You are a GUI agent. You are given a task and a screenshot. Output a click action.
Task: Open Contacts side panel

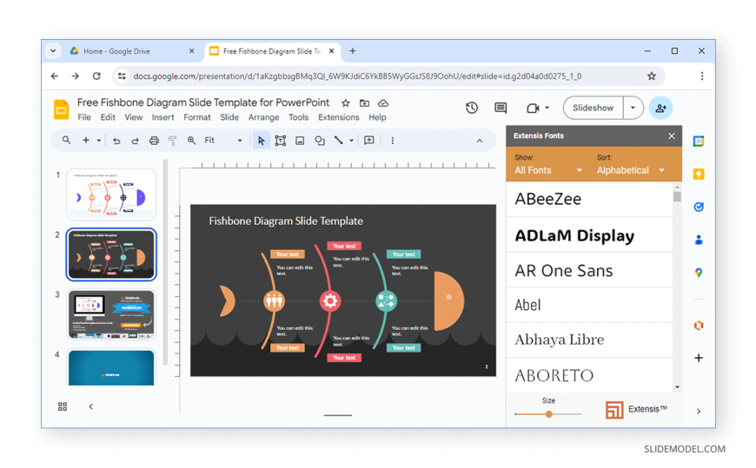698,240
